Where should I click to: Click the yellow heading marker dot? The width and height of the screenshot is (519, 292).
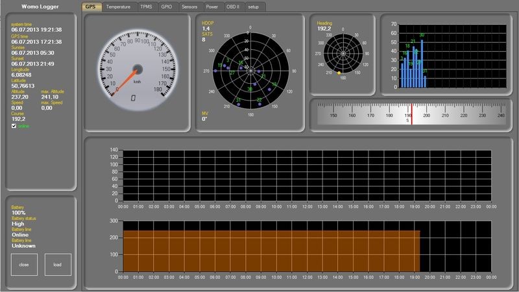[x=339, y=73]
